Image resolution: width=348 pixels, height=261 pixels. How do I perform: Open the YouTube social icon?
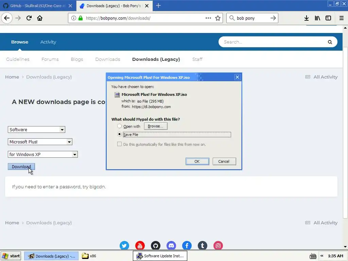[x=140, y=246]
